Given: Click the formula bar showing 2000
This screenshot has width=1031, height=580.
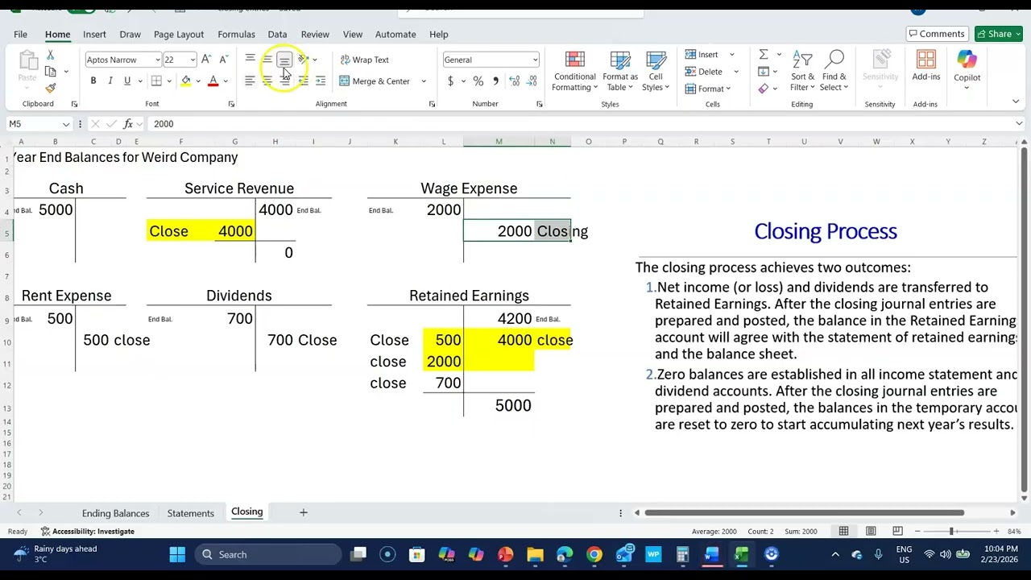Looking at the screenshot, I should pos(580,124).
